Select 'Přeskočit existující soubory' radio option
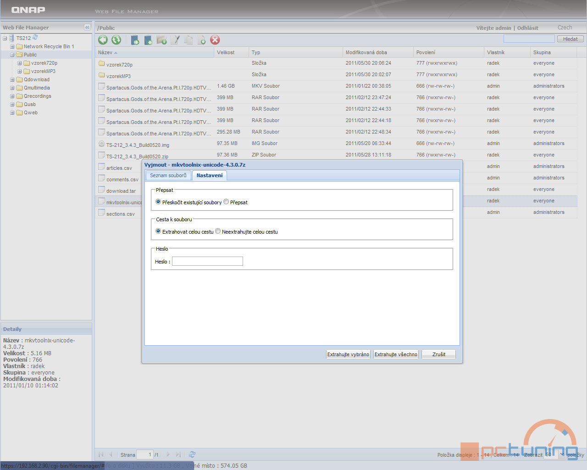Image resolution: width=587 pixels, height=470 pixels. (x=158, y=202)
